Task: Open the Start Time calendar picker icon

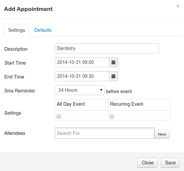Action: [x=114, y=62]
